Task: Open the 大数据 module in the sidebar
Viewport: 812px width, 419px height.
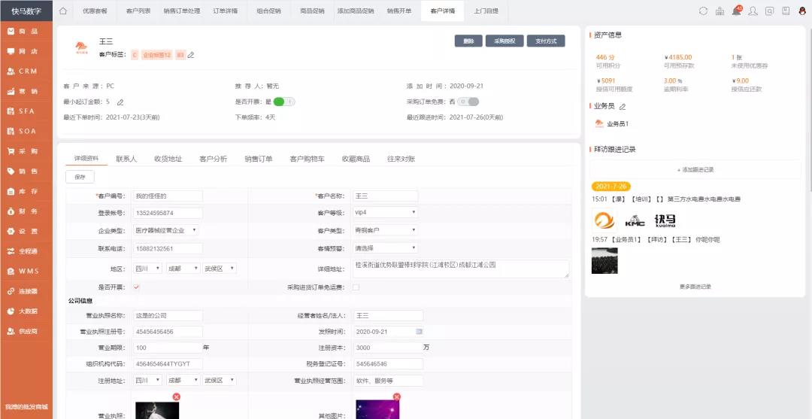Action: [26, 311]
